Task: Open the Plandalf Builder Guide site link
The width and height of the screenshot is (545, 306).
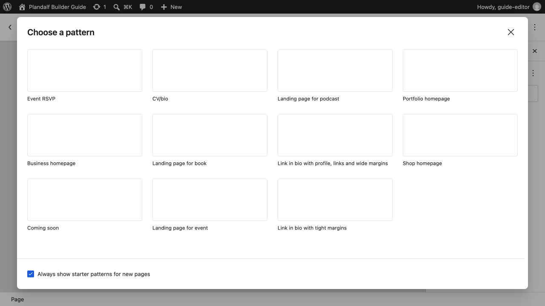Action: coord(52,7)
